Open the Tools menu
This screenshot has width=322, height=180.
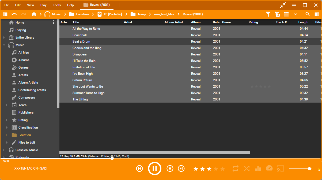coord(57,5)
